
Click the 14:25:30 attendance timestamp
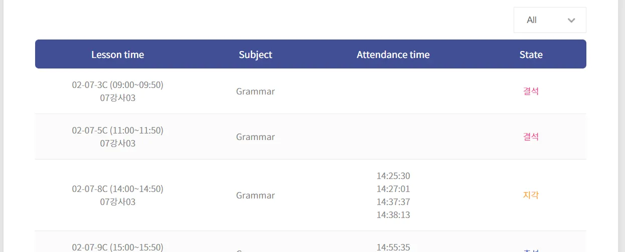tap(393, 176)
